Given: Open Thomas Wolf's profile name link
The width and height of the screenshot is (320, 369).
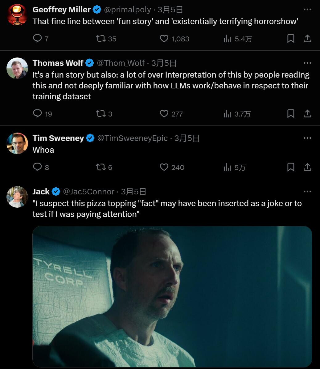Looking at the screenshot, I should [58, 63].
